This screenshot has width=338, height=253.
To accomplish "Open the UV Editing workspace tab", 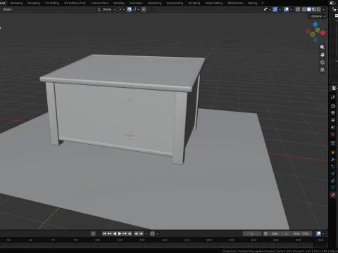I will point(52,3).
